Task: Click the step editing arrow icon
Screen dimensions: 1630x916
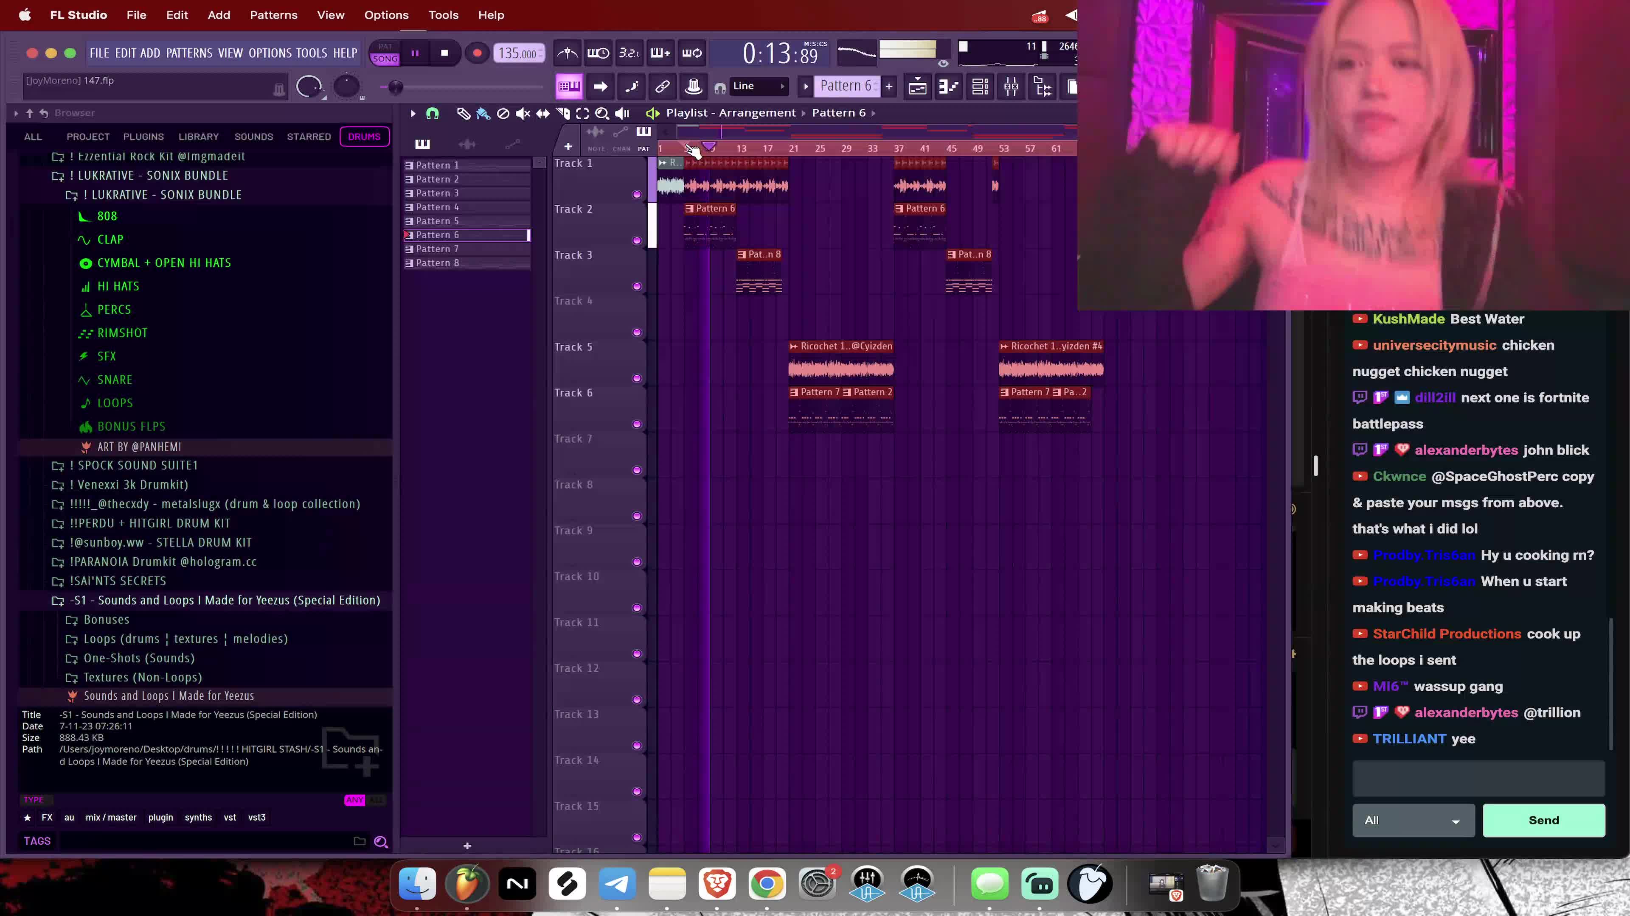Action: 601,87
